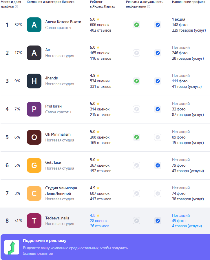Click green ad icon for Алена Котова Бьюти

[x=136, y=25]
